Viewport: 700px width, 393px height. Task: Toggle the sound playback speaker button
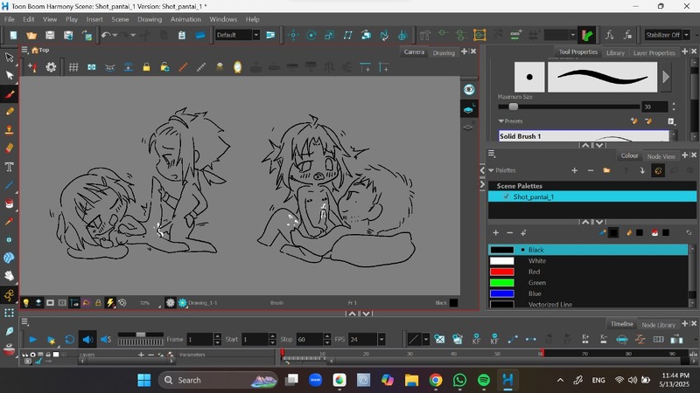87,339
